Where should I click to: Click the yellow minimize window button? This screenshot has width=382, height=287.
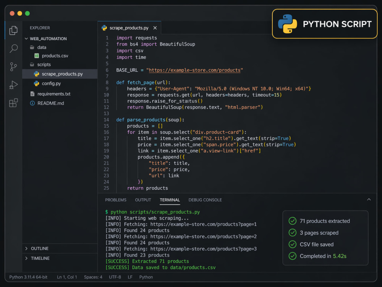point(20,13)
